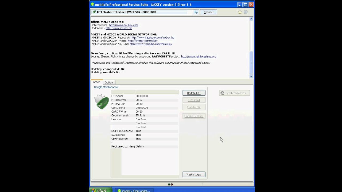Open the Facebook mxbox.hti link
This screenshot has height=192, width=342.
pyautogui.click(x=152, y=38)
